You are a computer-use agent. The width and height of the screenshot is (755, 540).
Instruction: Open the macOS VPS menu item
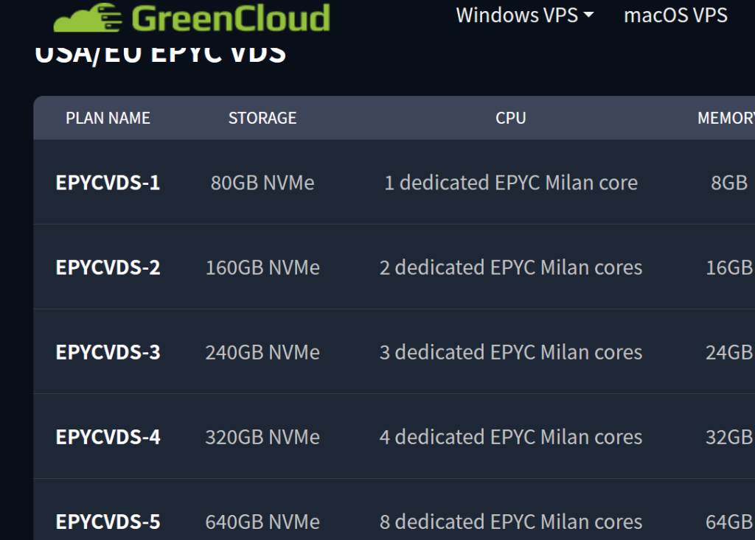pos(675,15)
